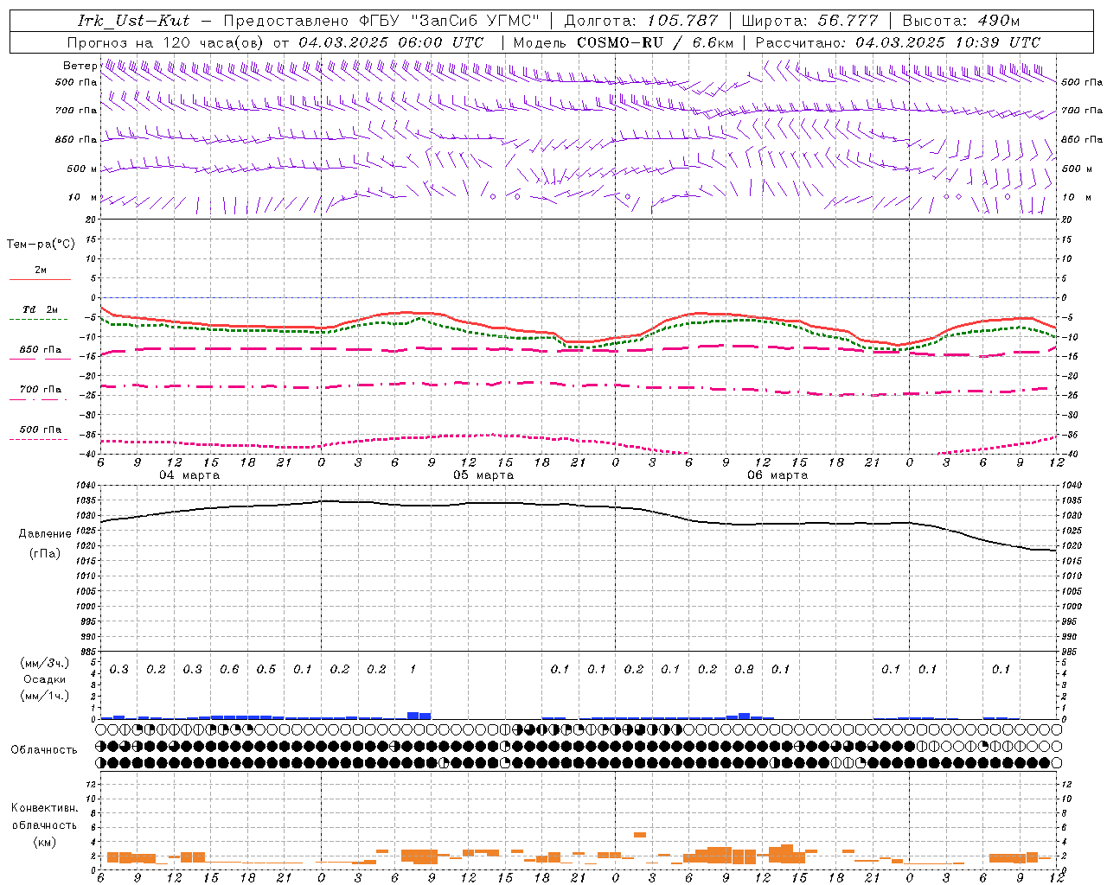
Task: Click the 'Высота: 490м' header text
Action: [x=961, y=21]
